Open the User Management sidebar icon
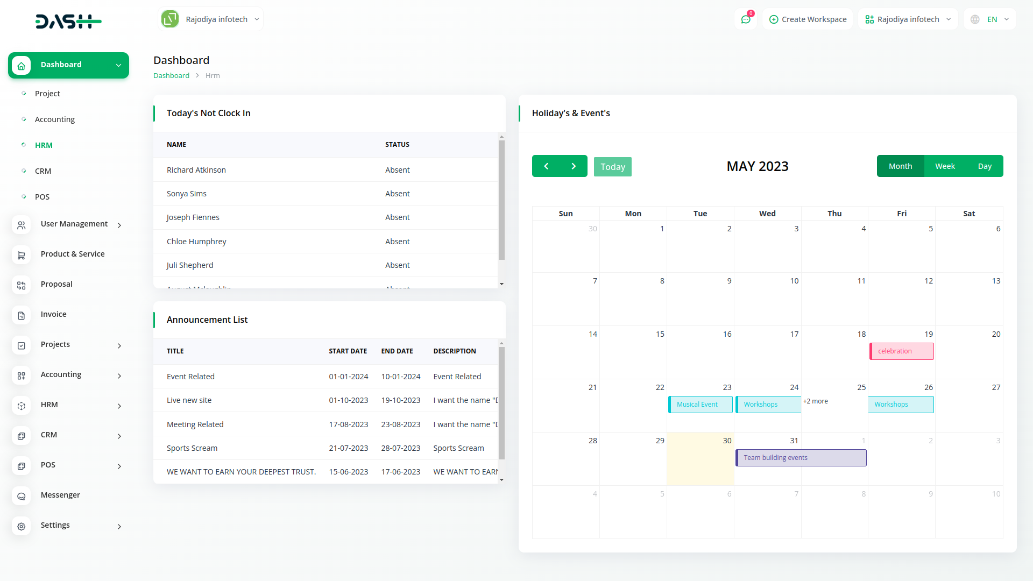The height and width of the screenshot is (581, 1033). point(22,225)
